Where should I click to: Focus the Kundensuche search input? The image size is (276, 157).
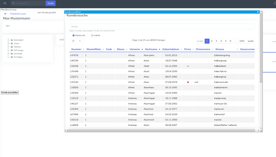162,26
